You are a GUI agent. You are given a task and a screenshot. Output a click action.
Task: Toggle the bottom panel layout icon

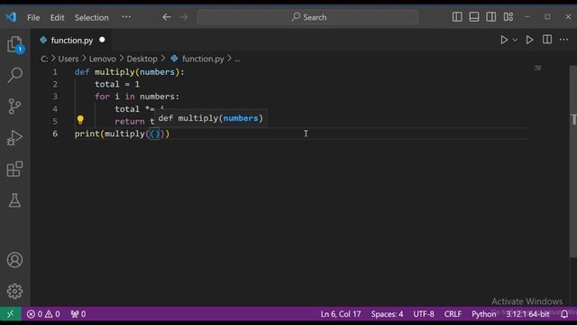pos(474,17)
